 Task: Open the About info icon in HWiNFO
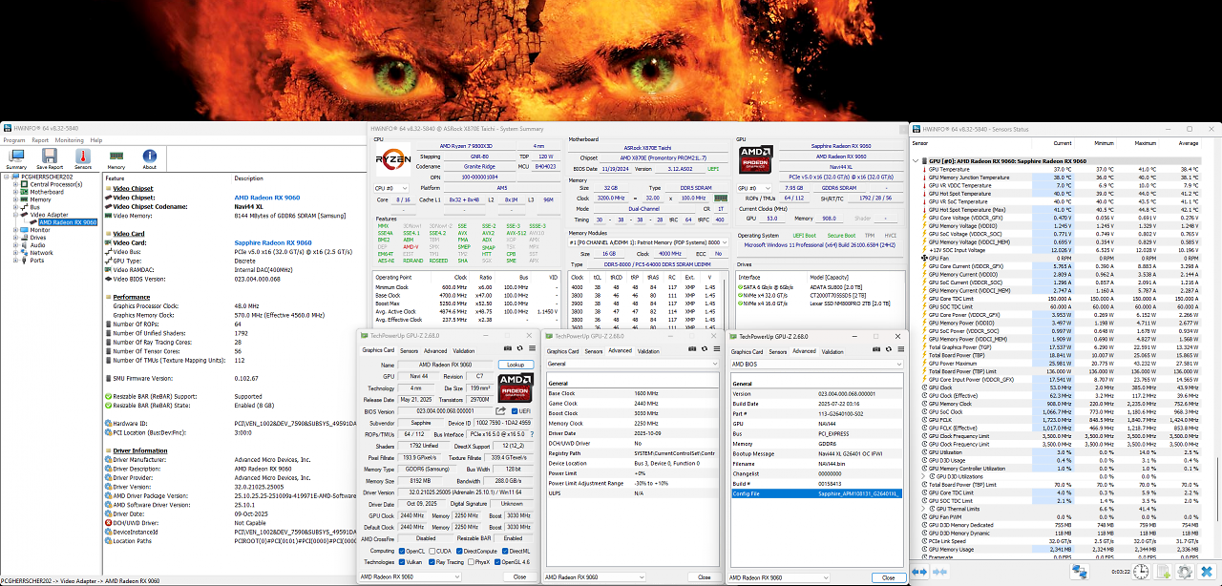click(149, 158)
